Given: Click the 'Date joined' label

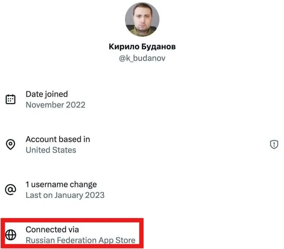Looking at the screenshot, I should [x=46, y=94].
